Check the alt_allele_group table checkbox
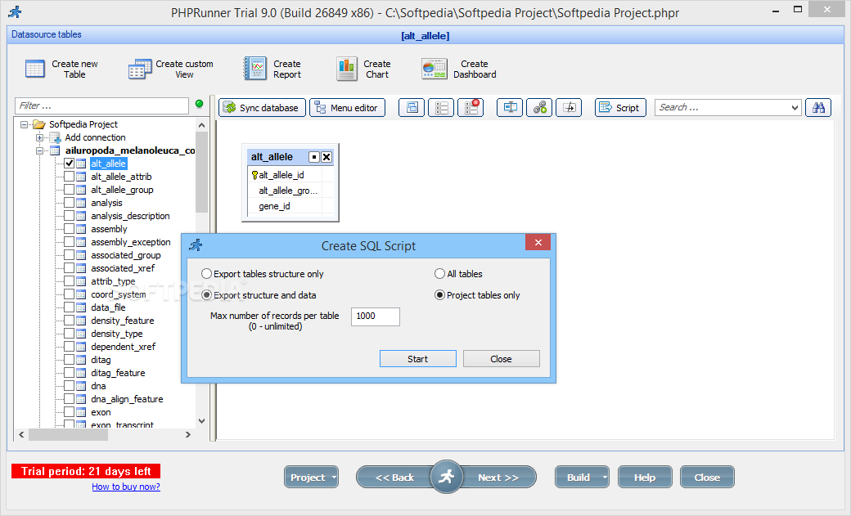This screenshot has height=516, width=851. (70, 190)
